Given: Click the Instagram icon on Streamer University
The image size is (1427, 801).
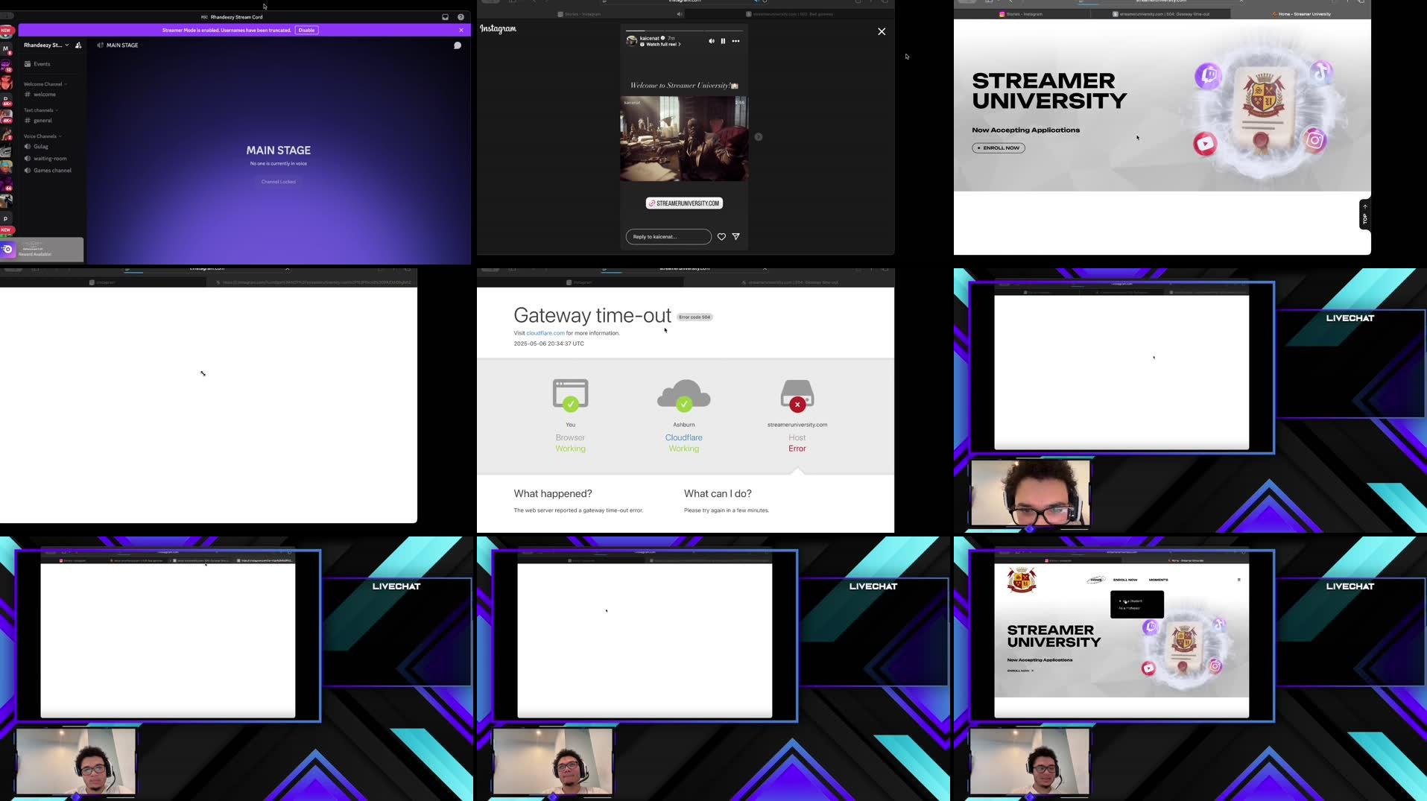Looking at the screenshot, I should (x=1314, y=140).
